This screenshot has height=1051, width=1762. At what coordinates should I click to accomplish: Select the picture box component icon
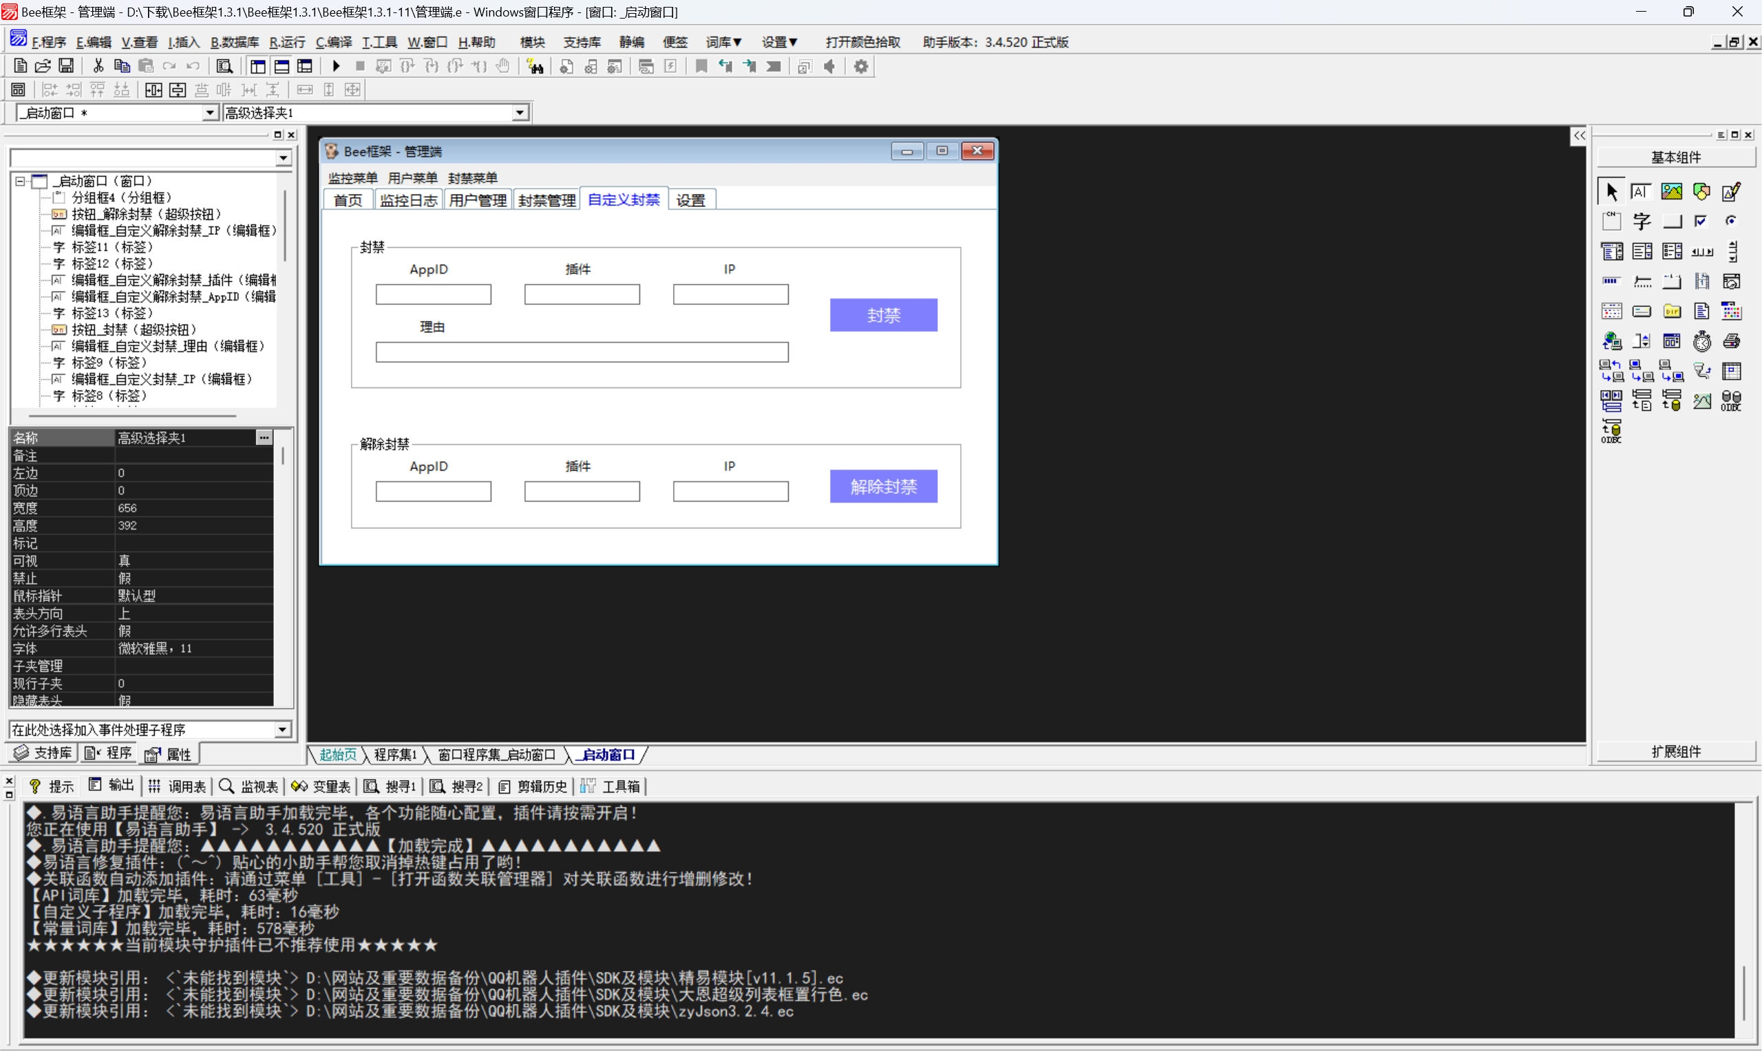[x=1671, y=192]
